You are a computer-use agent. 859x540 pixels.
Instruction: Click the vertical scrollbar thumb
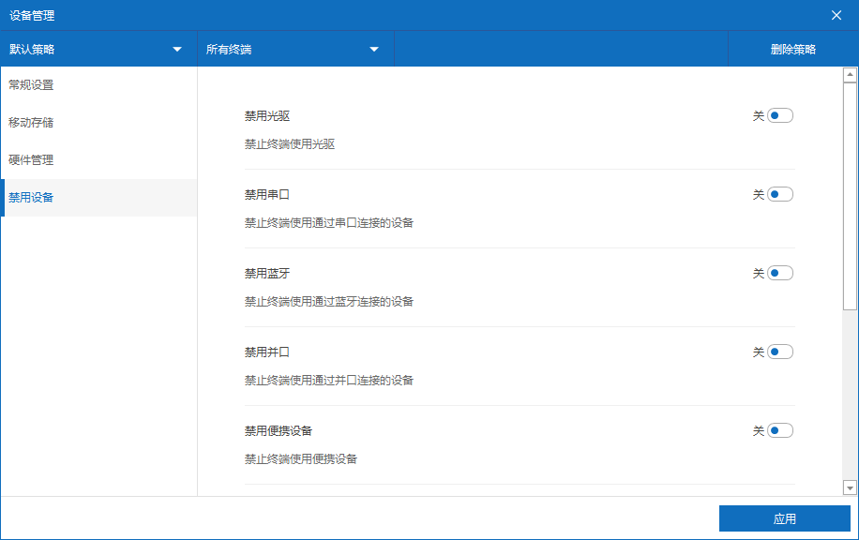(850, 196)
